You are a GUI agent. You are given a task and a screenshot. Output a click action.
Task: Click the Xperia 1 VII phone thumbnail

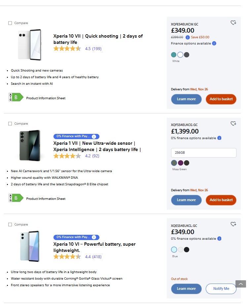30,145
